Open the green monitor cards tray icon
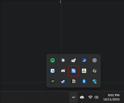This screenshot has height=103, width=124. (74, 60)
